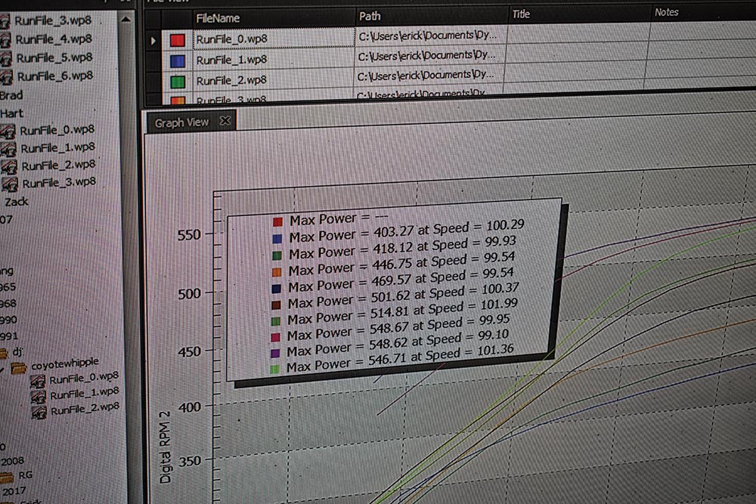Viewport: 756px width, 504px height.
Task: Click the path cell of RunFile_2.wp8 row
Action: 430,75
